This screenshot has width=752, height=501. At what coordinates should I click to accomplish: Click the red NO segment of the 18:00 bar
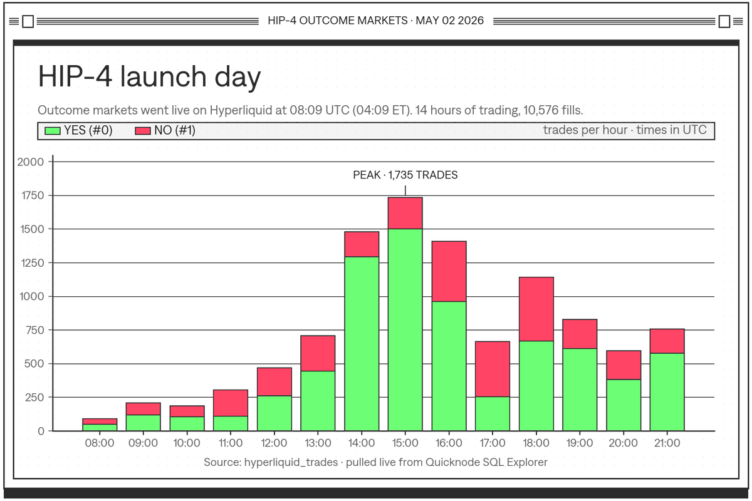click(536, 309)
